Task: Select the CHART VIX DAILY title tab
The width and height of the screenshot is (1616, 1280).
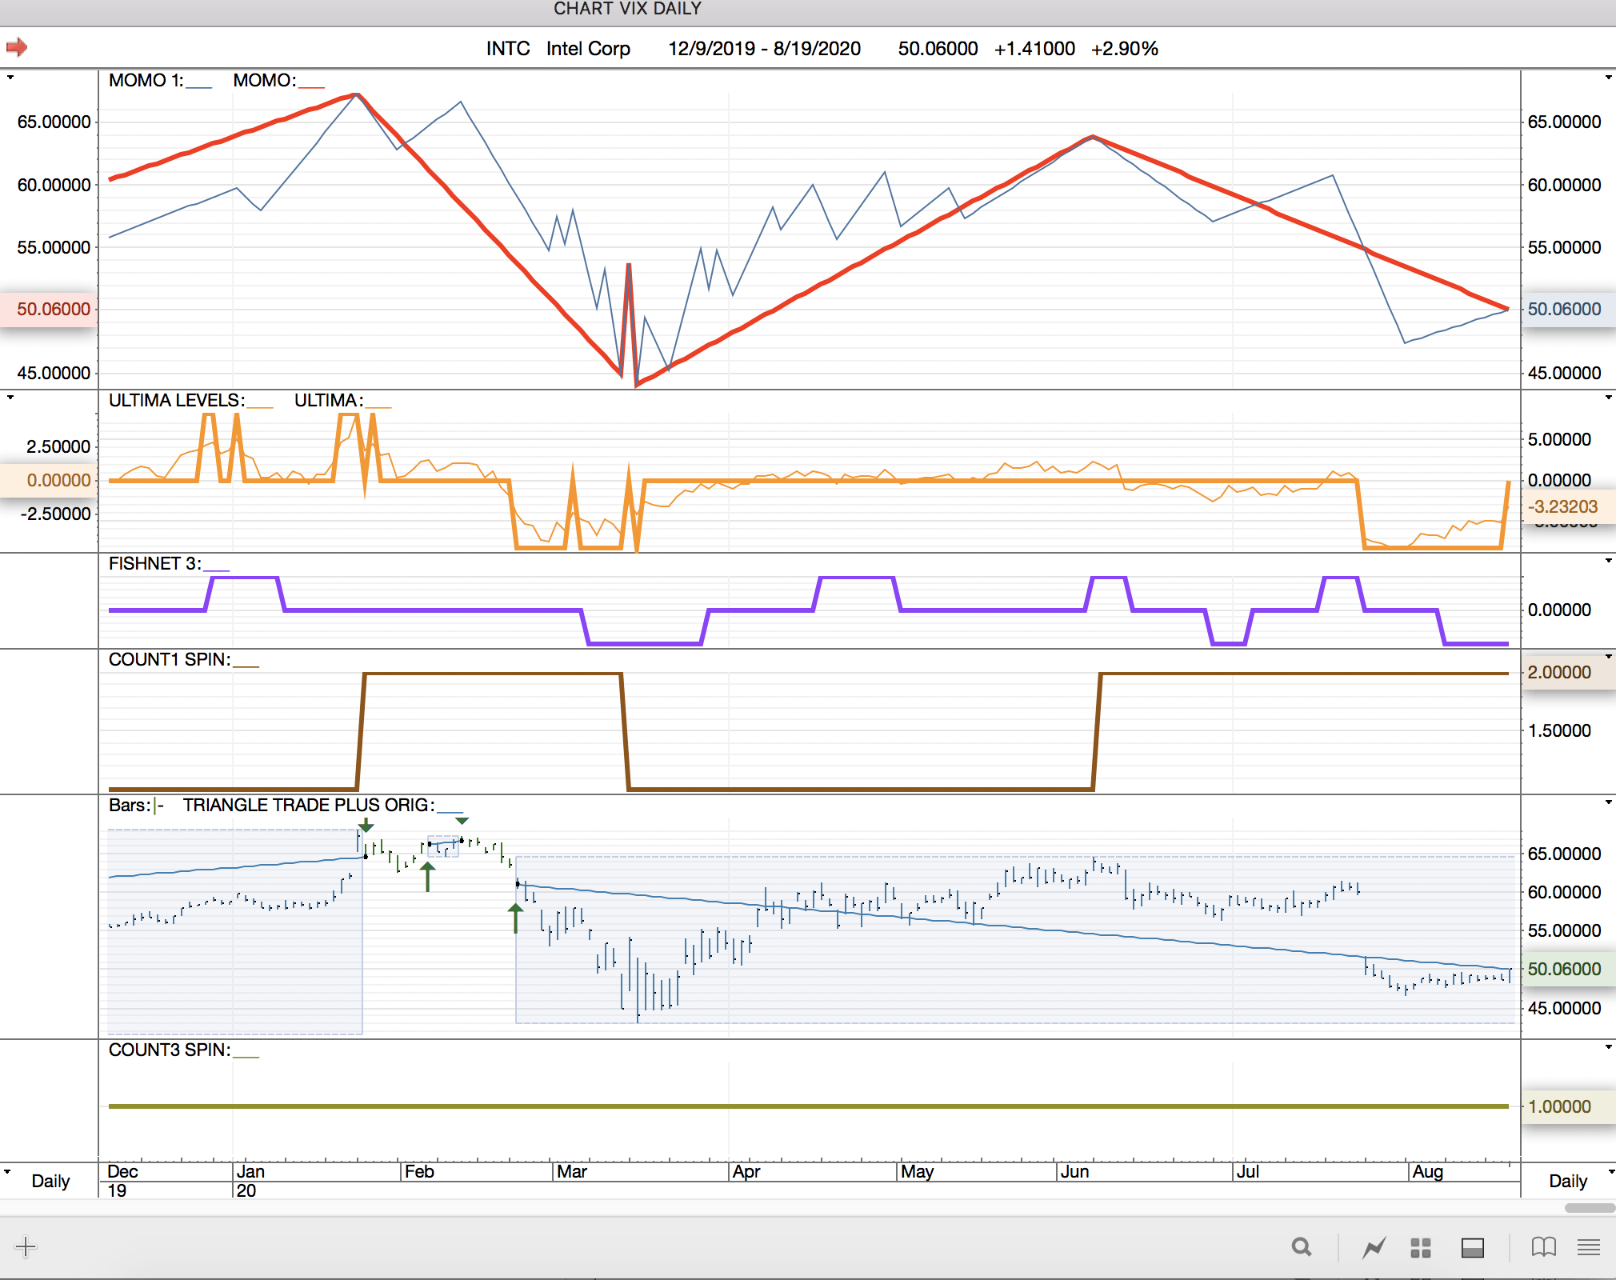Action: point(627,10)
